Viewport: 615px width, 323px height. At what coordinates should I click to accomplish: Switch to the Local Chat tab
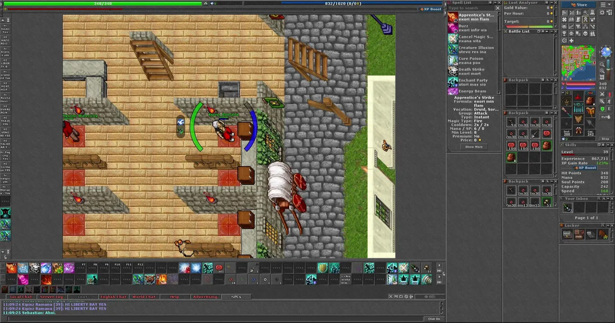(x=21, y=297)
